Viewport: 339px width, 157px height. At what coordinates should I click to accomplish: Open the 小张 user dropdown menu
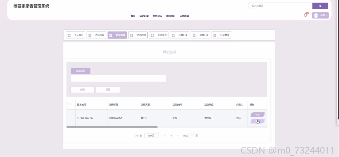320,15
